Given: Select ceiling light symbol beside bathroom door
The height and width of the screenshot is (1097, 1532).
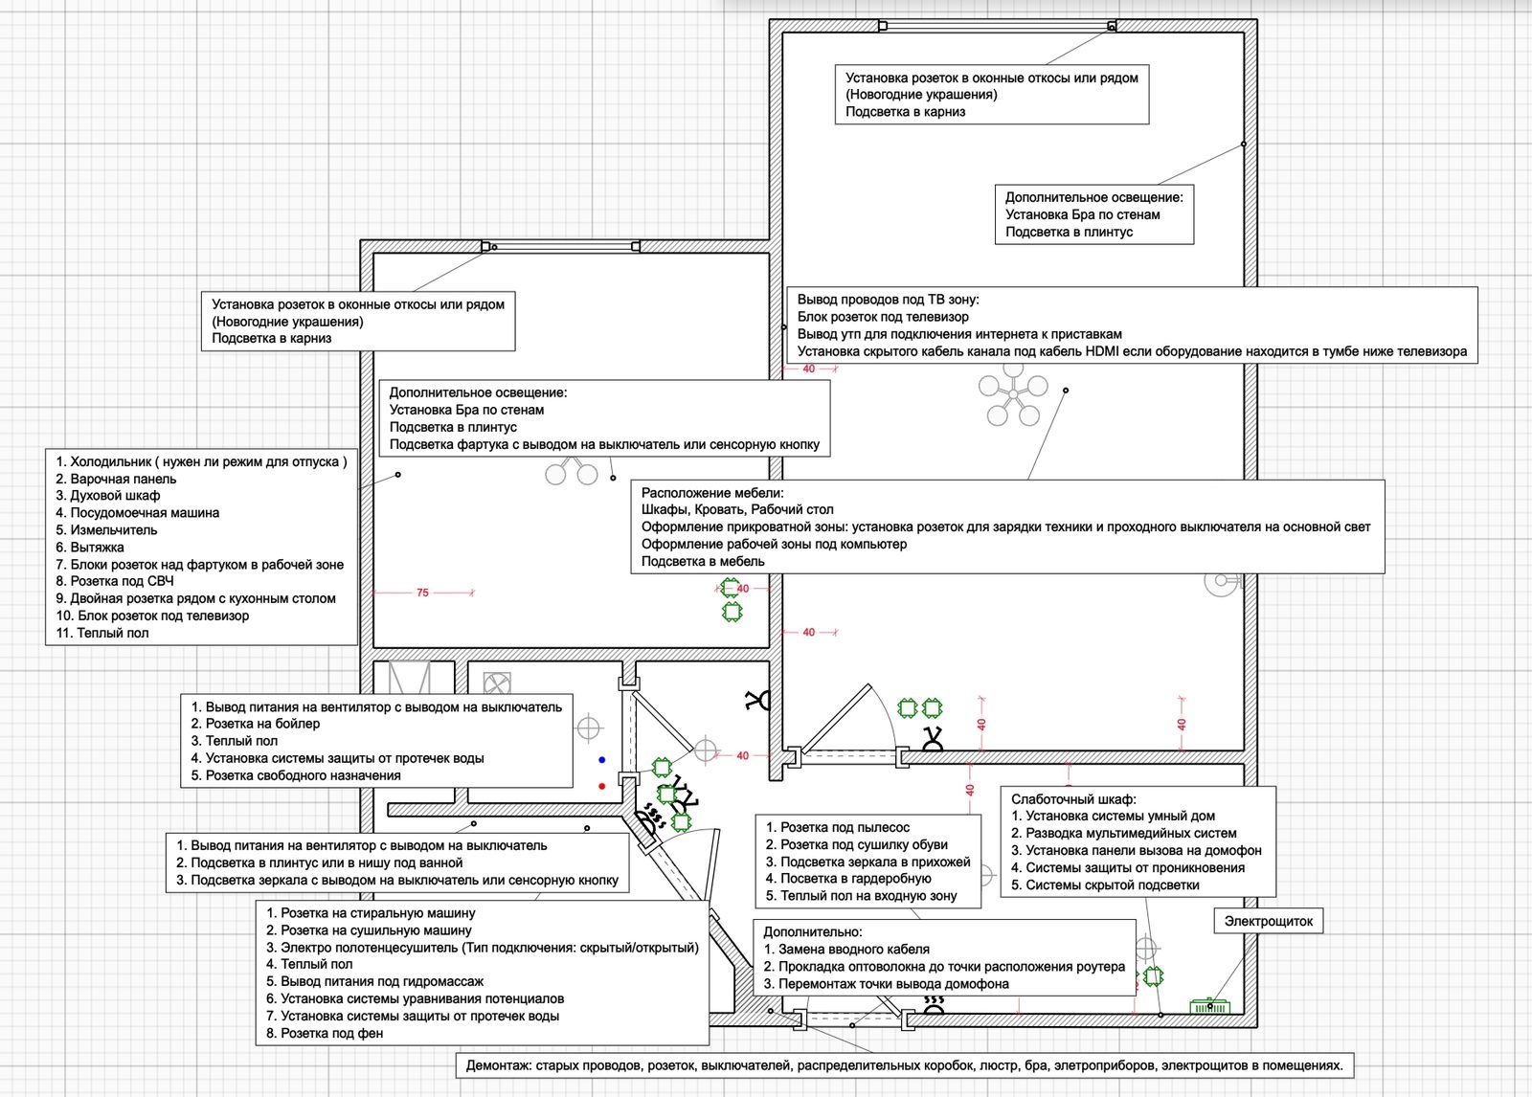Looking at the screenshot, I should (x=706, y=751).
